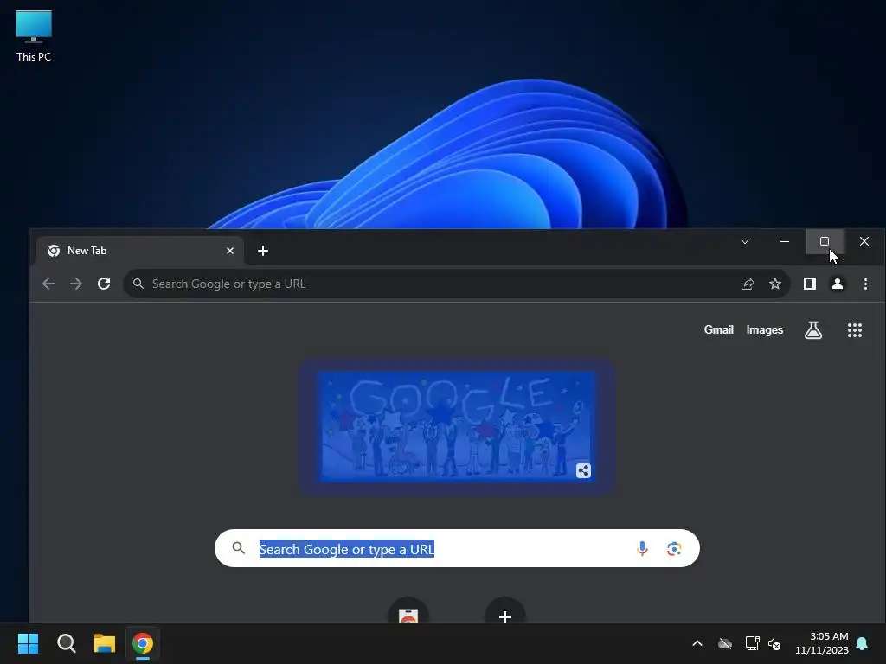Open the Chrome side panel
The width and height of the screenshot is (886, 664).
pos(810,284)
